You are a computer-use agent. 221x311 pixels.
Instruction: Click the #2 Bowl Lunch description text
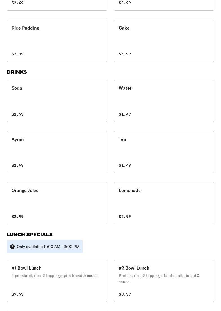pos(159,279)
